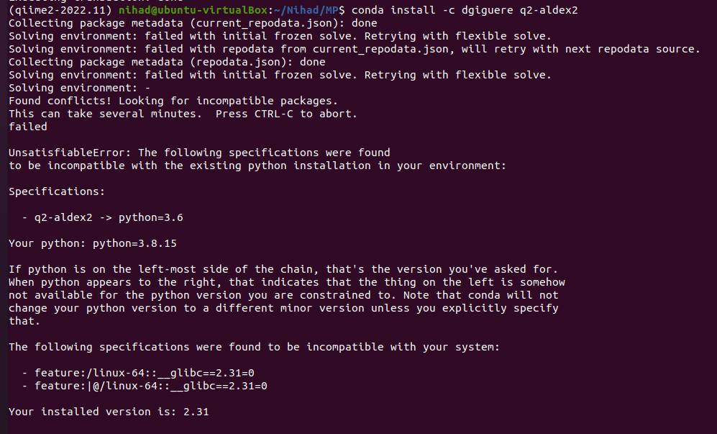
Task: Click the 'Your python: python=3.8.15' line
Action: (x=93, y=243)
